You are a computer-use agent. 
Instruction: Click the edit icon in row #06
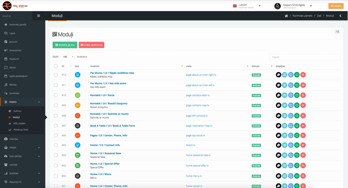[x=291, y=135]
